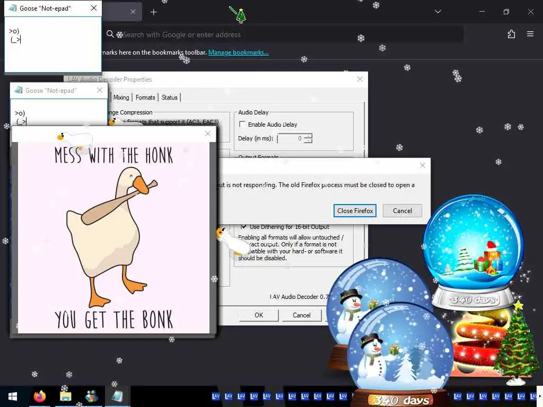
Task: Click the Delay (in ms) value field
Action: click(291, 138)
